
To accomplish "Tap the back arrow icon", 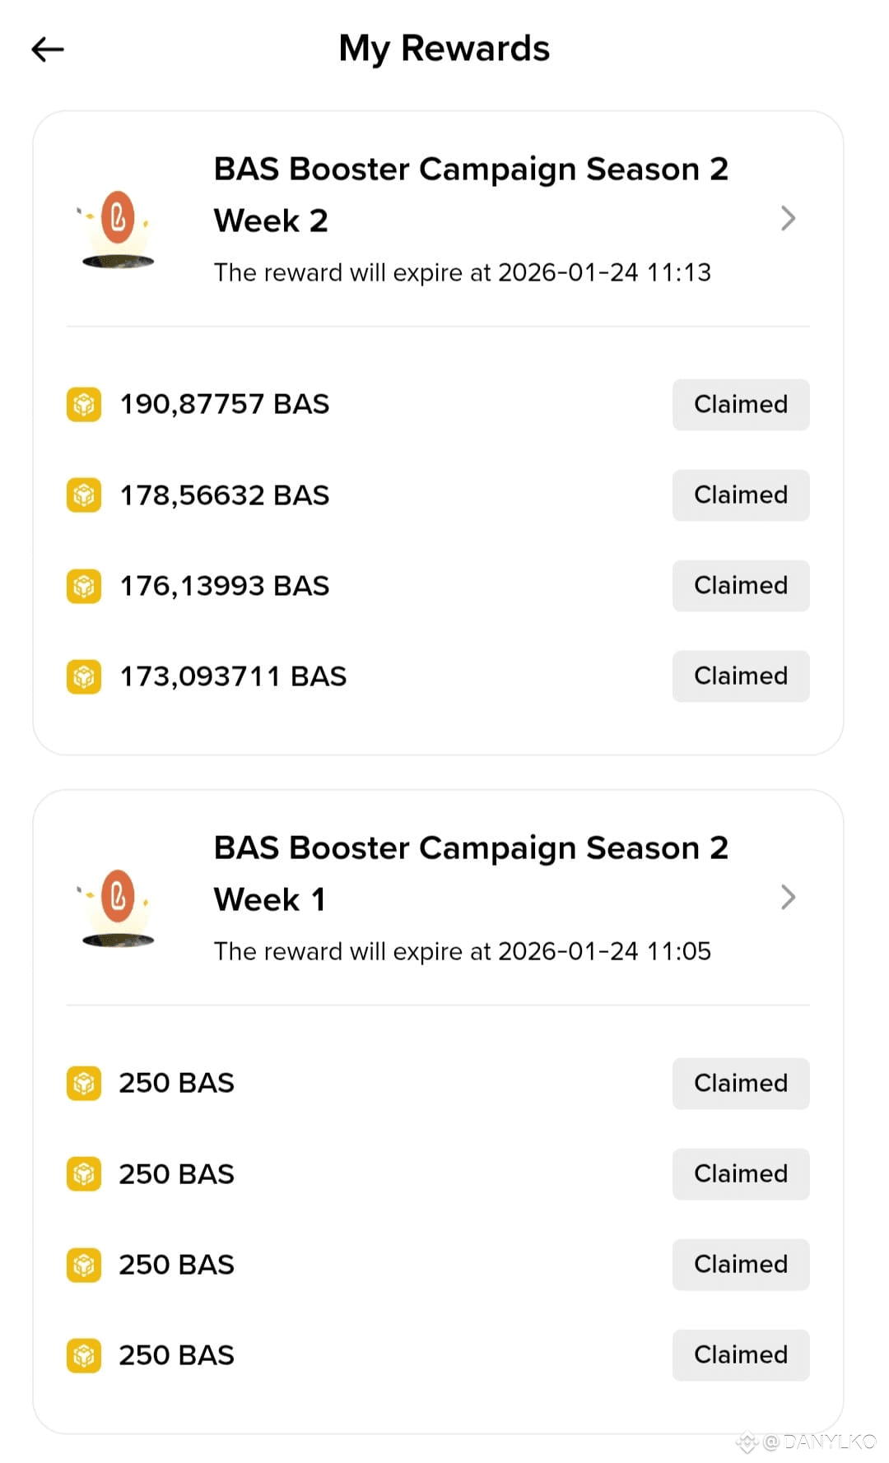I will click(x=48, y=49).
